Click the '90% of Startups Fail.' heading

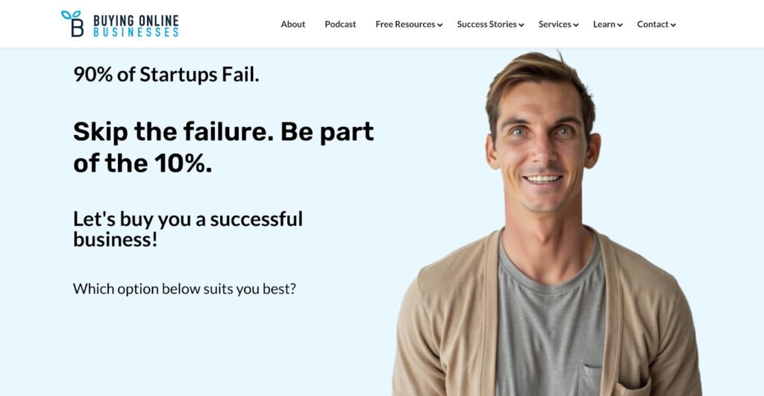[166, 75]
